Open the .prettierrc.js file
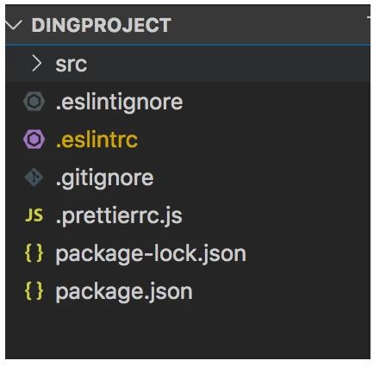The width and height of the screenshot is (380, 367). click(x=119, y=216)
